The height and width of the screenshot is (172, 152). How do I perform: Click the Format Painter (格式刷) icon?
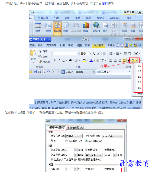40,62
